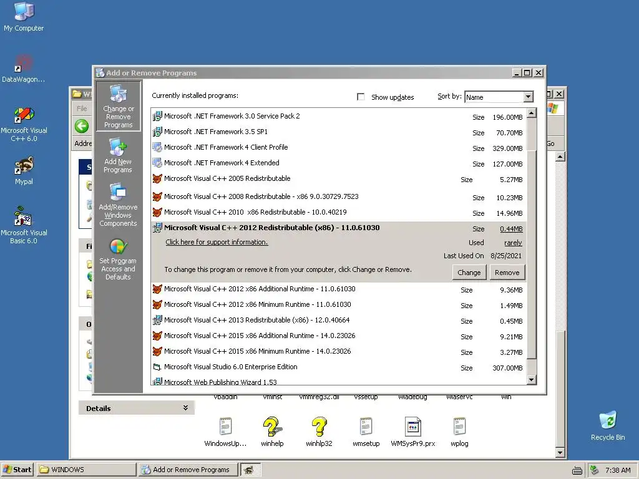Select Microsoft Visual C++ 2012 x86 Minimum Runtime
The image size is (639, 479).
coord(339,304)
